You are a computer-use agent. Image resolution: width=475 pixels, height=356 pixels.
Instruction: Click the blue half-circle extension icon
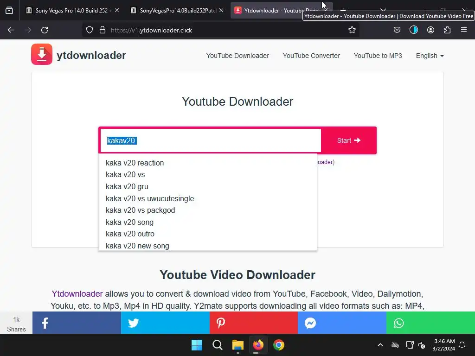tap(413, 30)
